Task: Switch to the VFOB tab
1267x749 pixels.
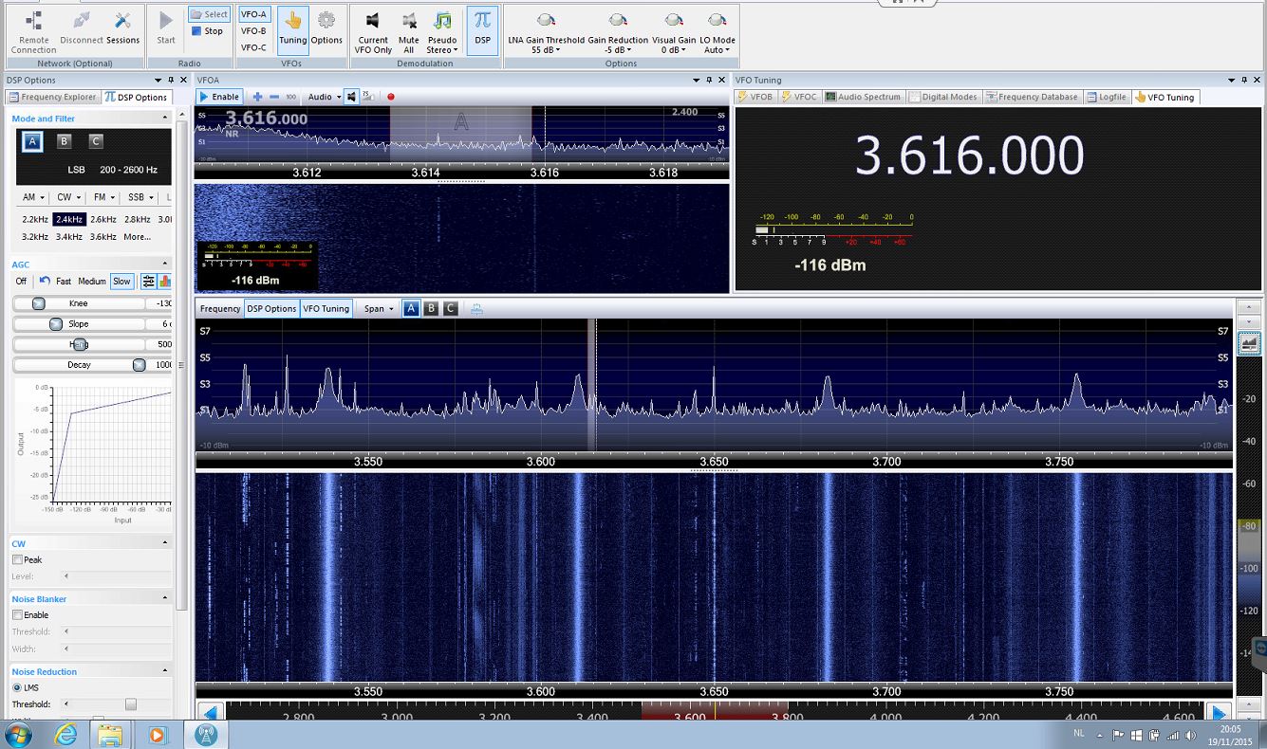Action: click(x=755, y=97)
